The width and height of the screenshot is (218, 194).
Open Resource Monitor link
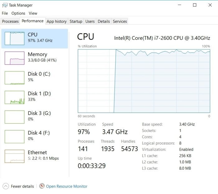(67, 186)
